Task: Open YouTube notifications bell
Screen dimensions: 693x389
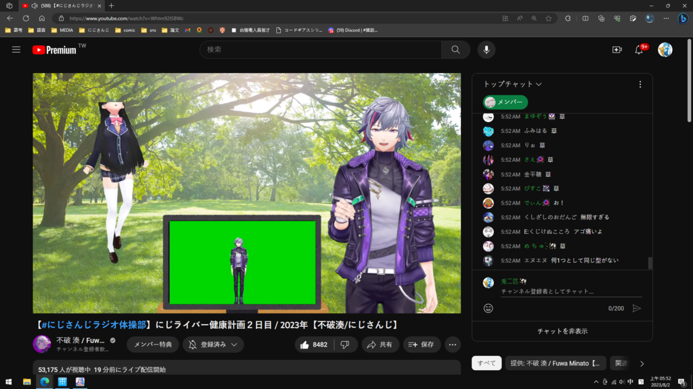Action: [639, 50]
